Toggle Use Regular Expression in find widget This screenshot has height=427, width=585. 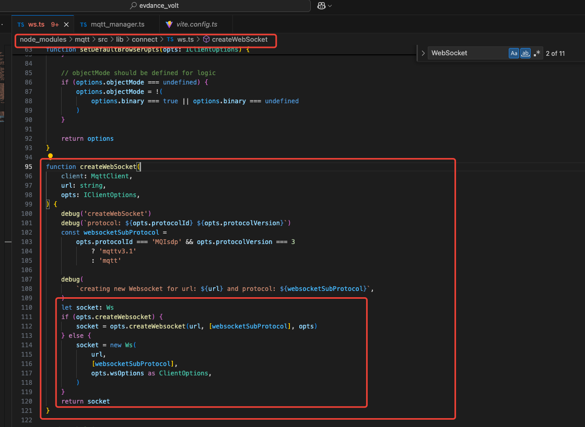click(x=537, y=53)
